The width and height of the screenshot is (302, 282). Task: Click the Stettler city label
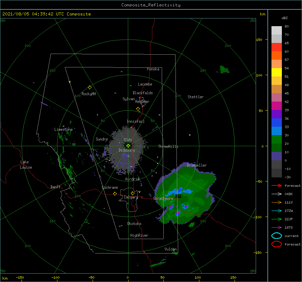point(196,97)
